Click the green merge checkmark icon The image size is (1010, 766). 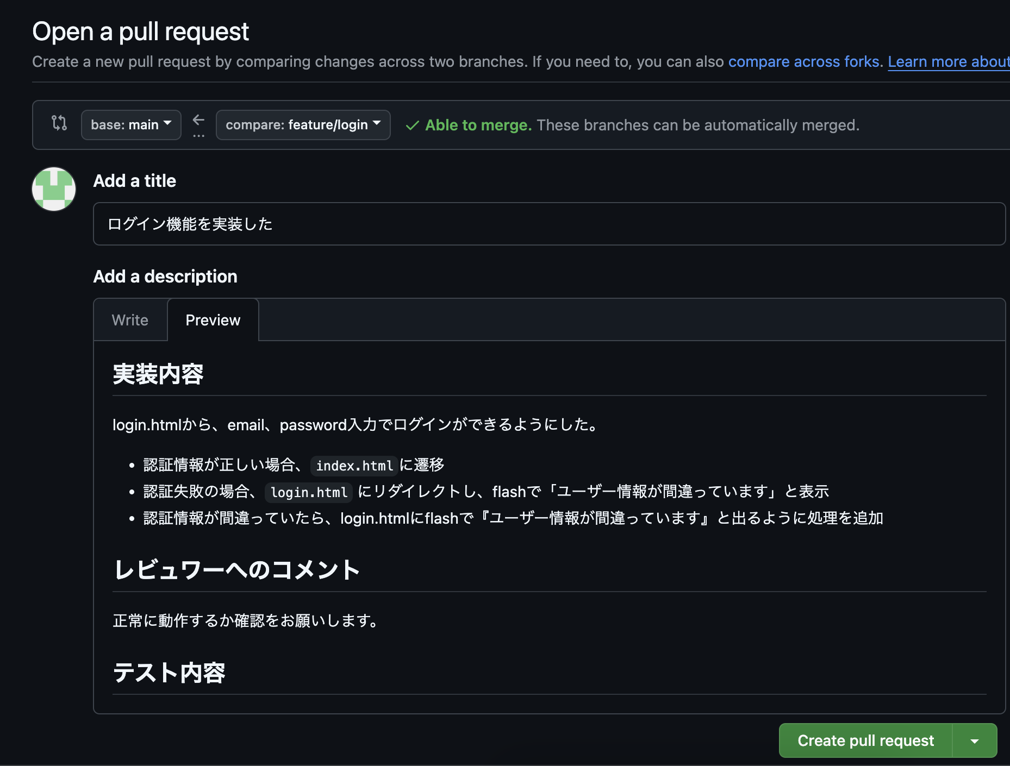pos(412,125)
